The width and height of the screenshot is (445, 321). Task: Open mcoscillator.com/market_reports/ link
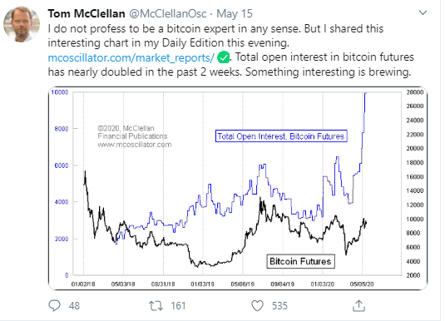131,57
